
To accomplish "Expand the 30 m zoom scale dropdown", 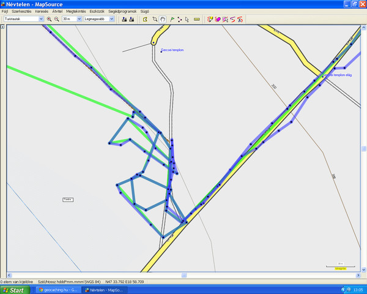I will point(80,19).
